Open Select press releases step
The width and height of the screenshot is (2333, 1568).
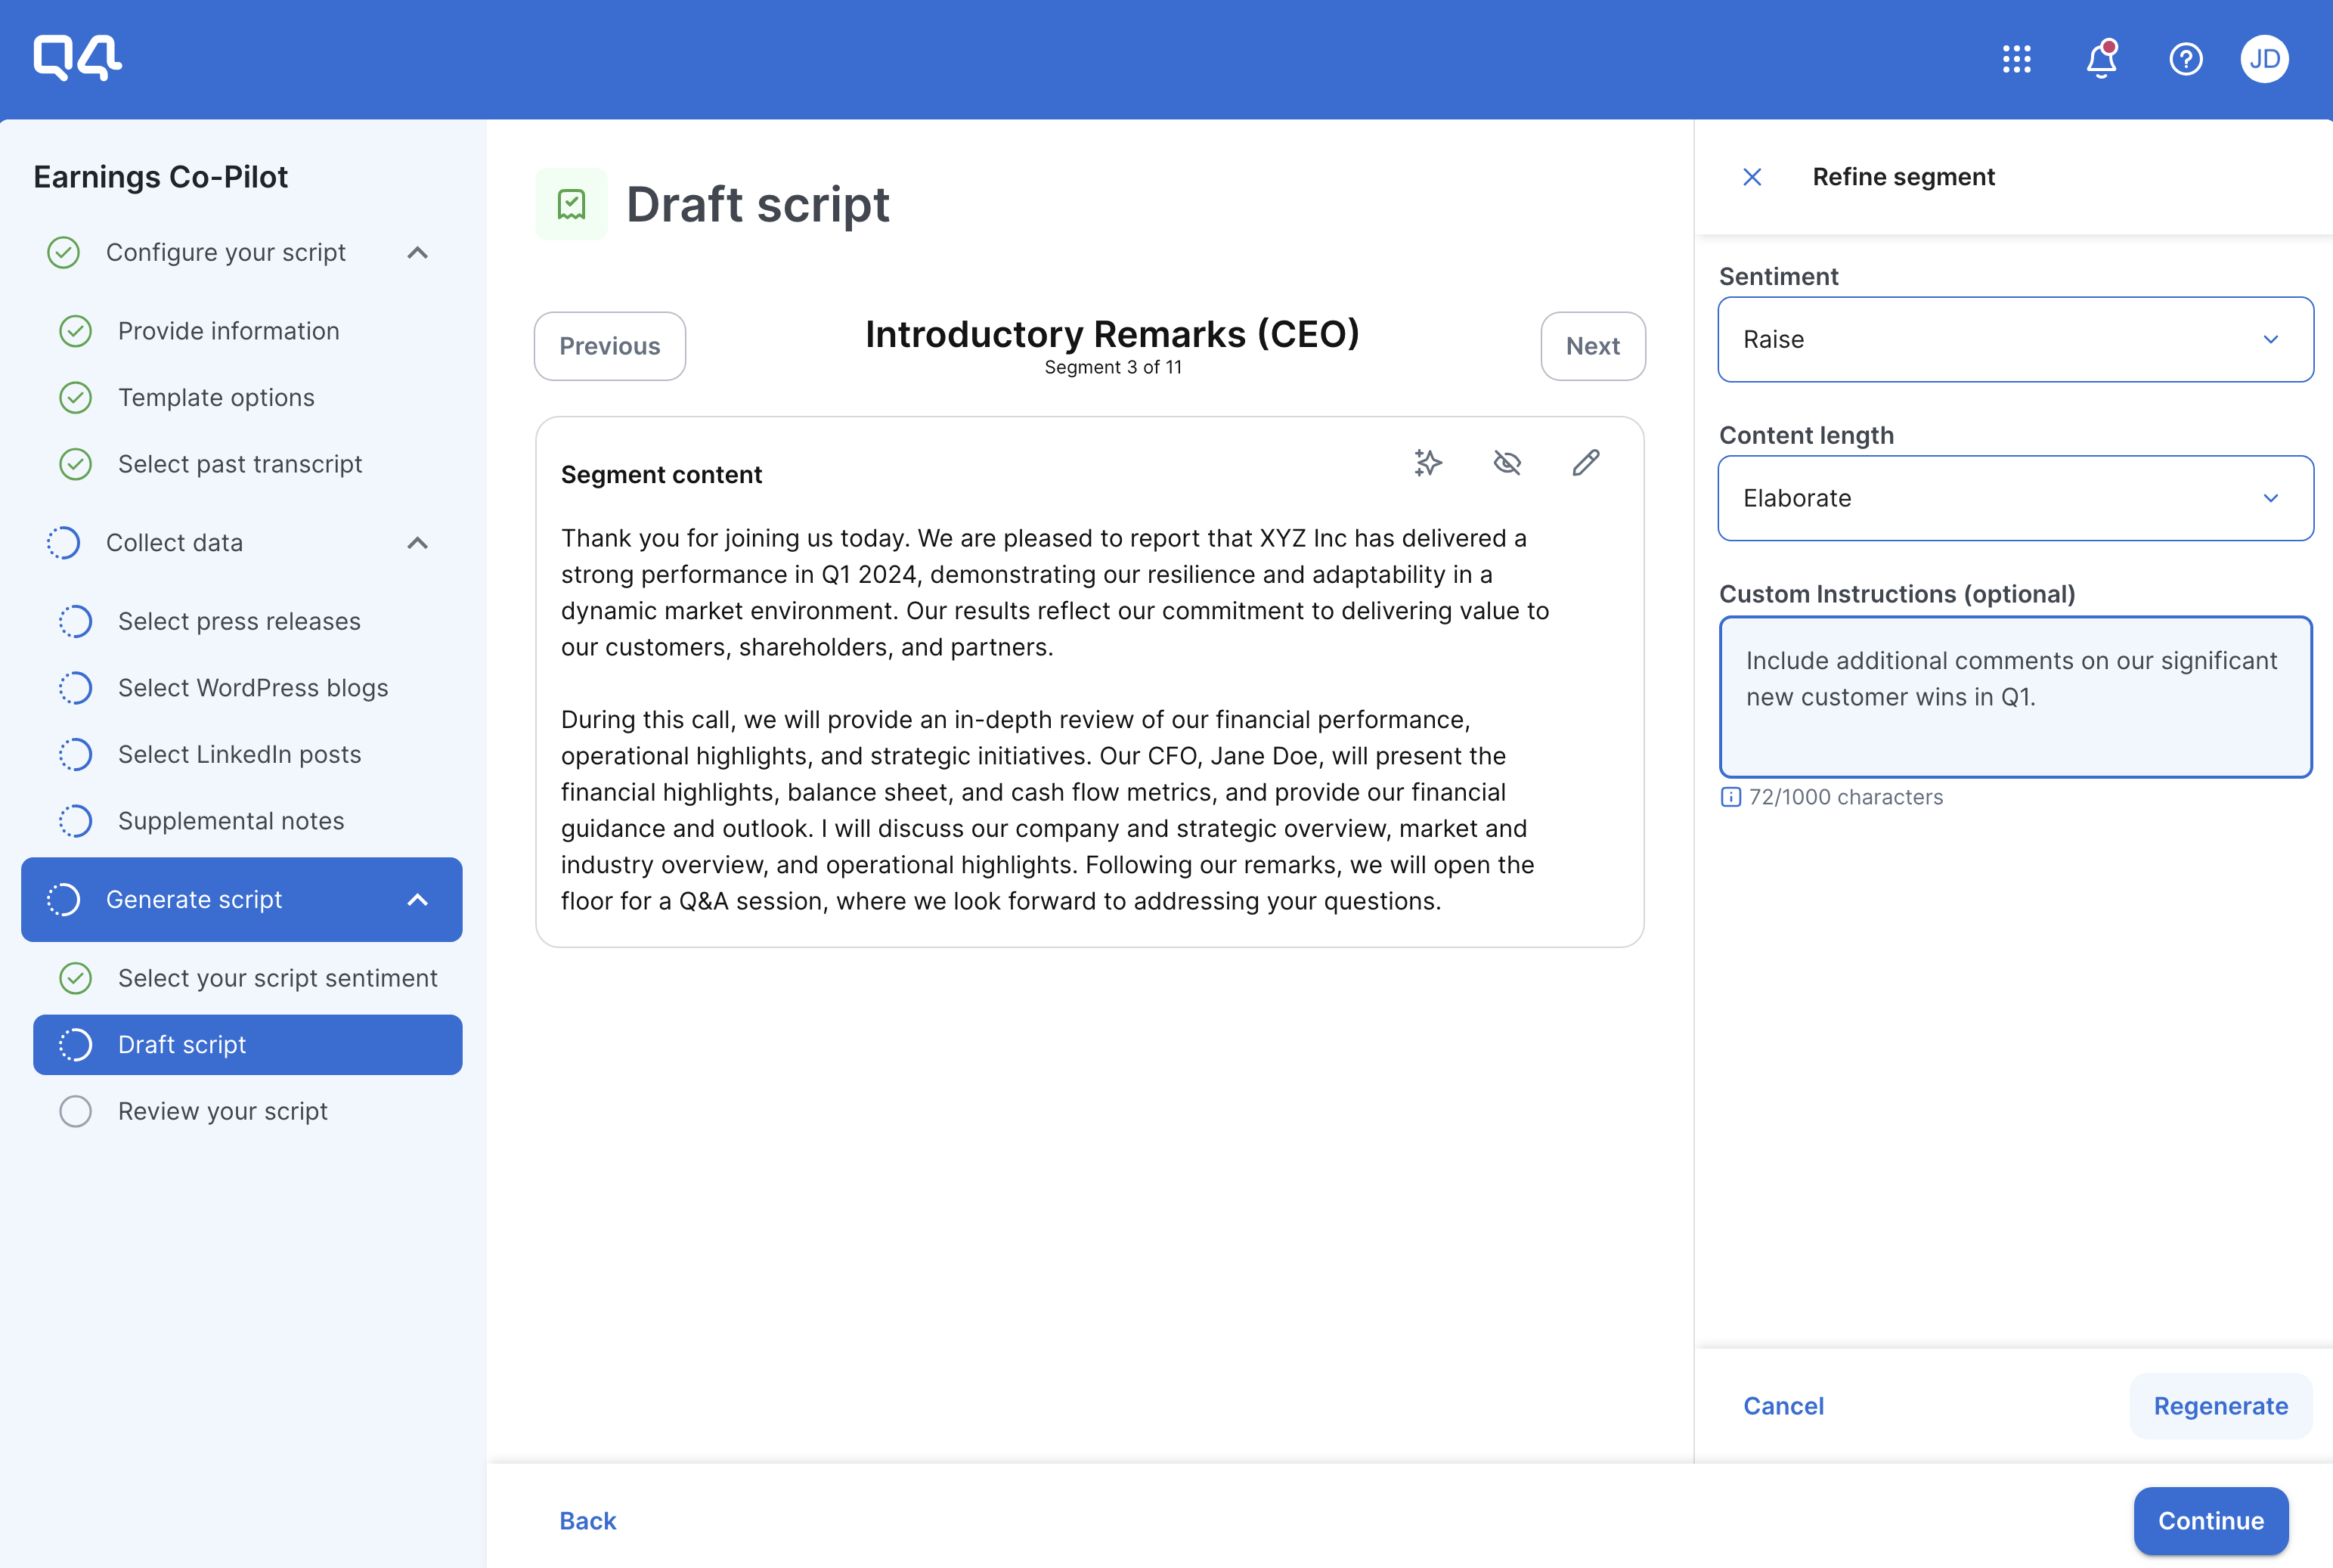tap(239, 621)
